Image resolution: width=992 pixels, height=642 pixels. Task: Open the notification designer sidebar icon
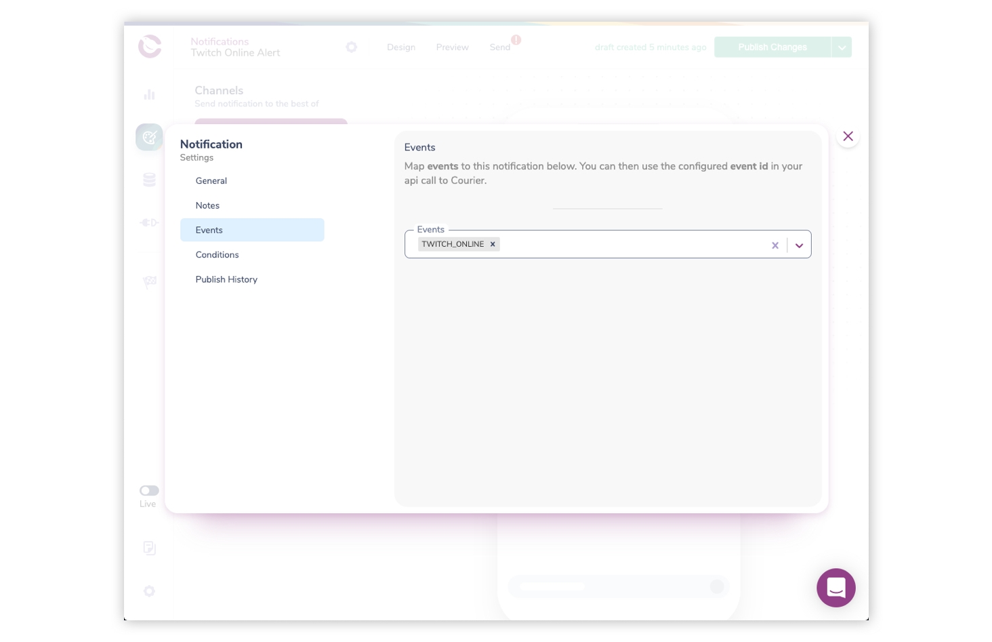pos(149,137)
